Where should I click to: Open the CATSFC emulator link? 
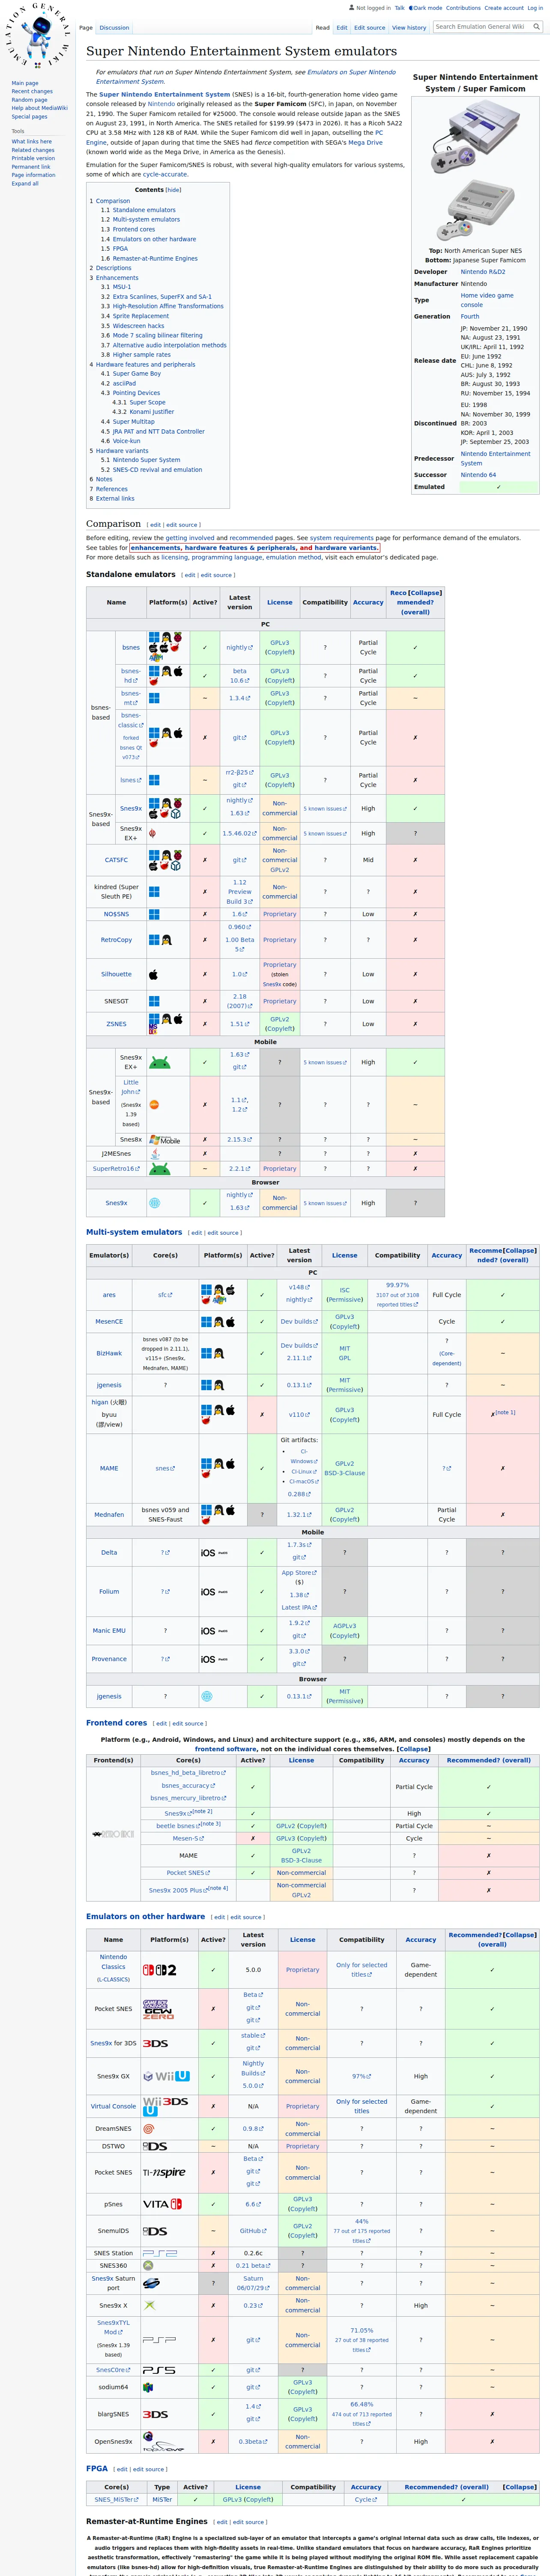point(116,860)
